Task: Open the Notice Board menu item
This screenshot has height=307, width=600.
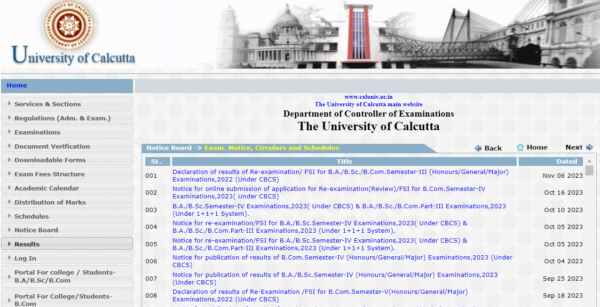Action: (x=67, y=230)
